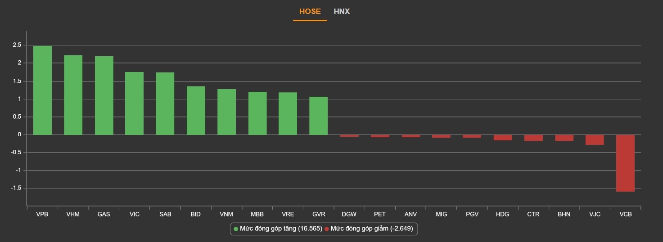Image resolution: width=663 pixels, height=242 pixels.
Task: Select the VHM bar in chart
Action: tap(73, 95)
